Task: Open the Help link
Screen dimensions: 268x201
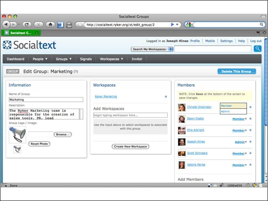Action: click(241, 41)
